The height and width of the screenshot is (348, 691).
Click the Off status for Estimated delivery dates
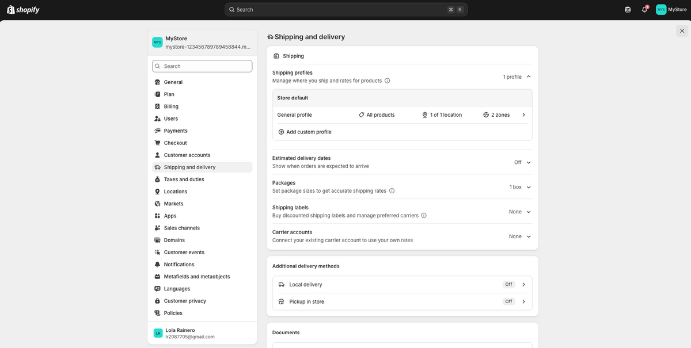tap(518, 162)
